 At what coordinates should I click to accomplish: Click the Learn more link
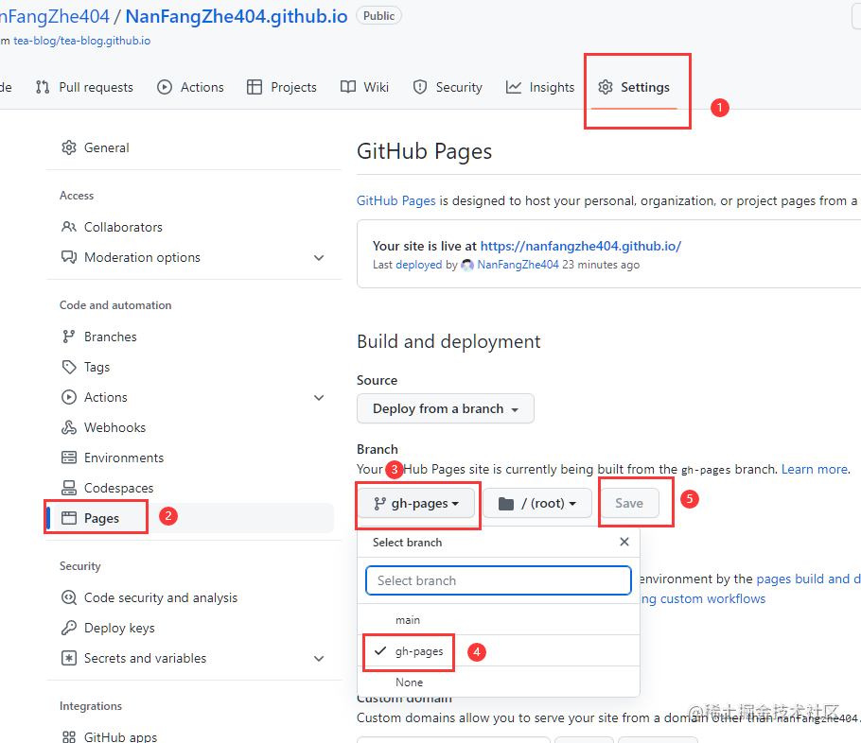click(815, 469)
